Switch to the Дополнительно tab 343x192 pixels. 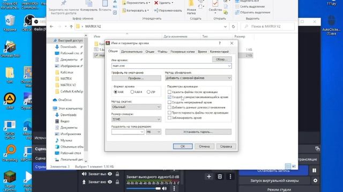(x=132, y=52)
